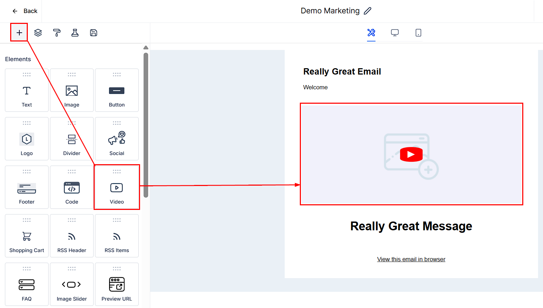Click the flask test icon
Image resolution: width=543 pixels, height=308 pixels.
click(75, 33)
